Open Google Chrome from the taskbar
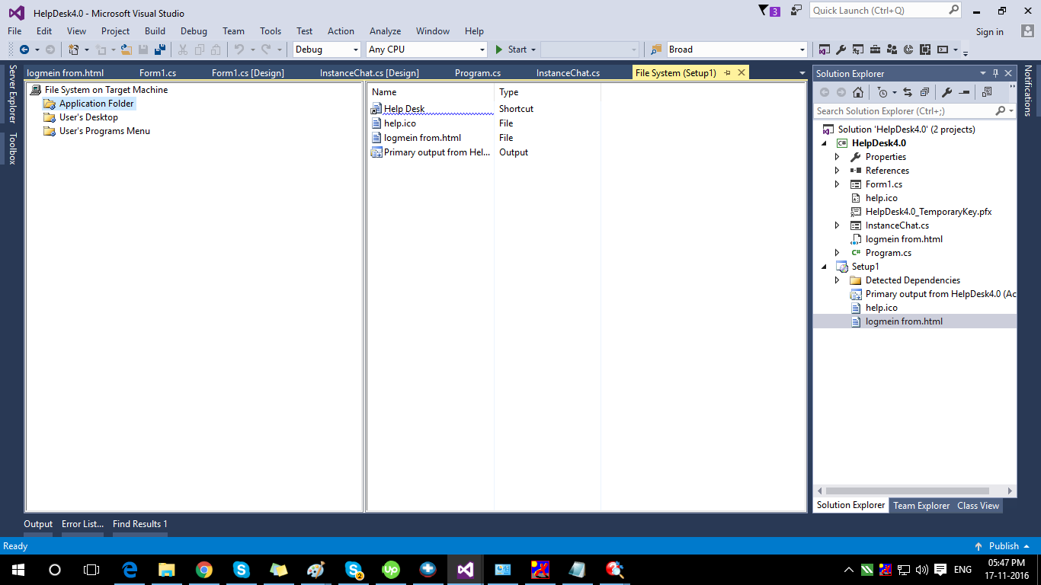 tap(203, 570)
